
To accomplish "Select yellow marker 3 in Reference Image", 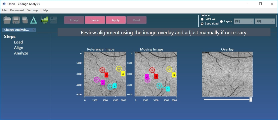I will pyautogui.click(x=119, y=69).
